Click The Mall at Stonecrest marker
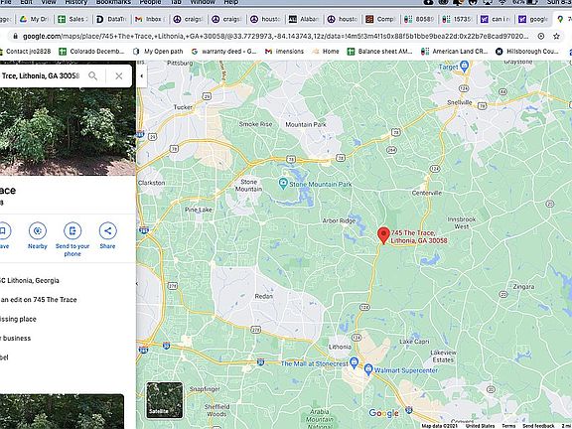Viewport: 572px width, 429px height. click(x=354, y=362)
